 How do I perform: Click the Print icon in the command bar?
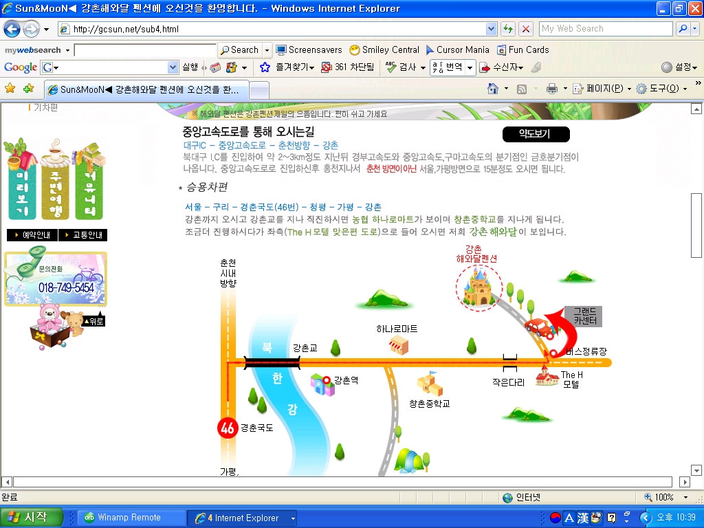click(x=551, y=89)
